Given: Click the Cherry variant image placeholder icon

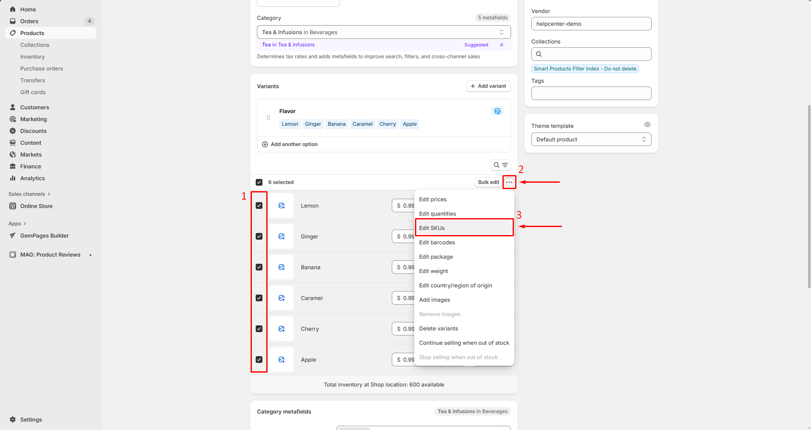Looking at the screenshot, I should pyautogui.click(x=281, y=329).
